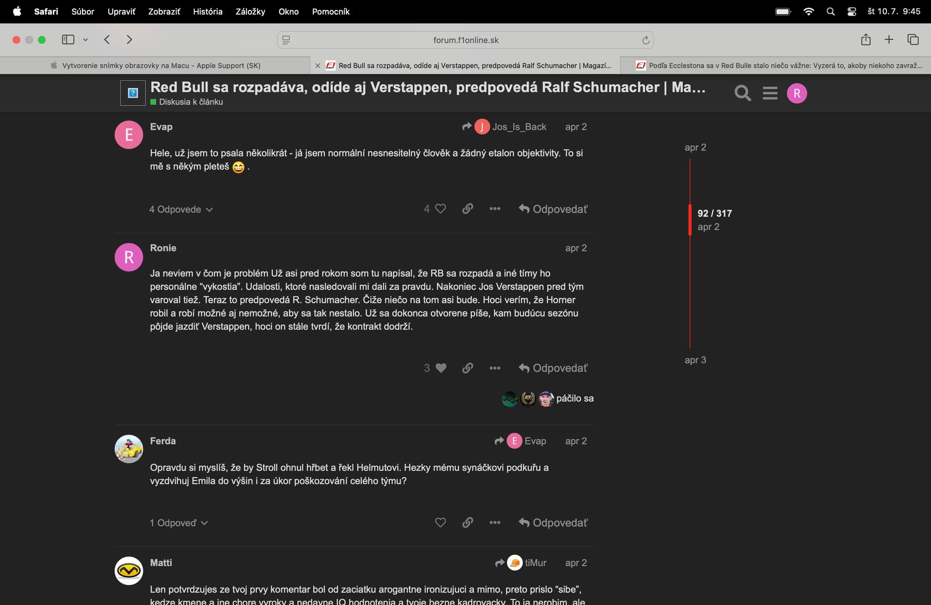
Task: Open the História menu
Action: pyautogui.click(x=208, y=12)
